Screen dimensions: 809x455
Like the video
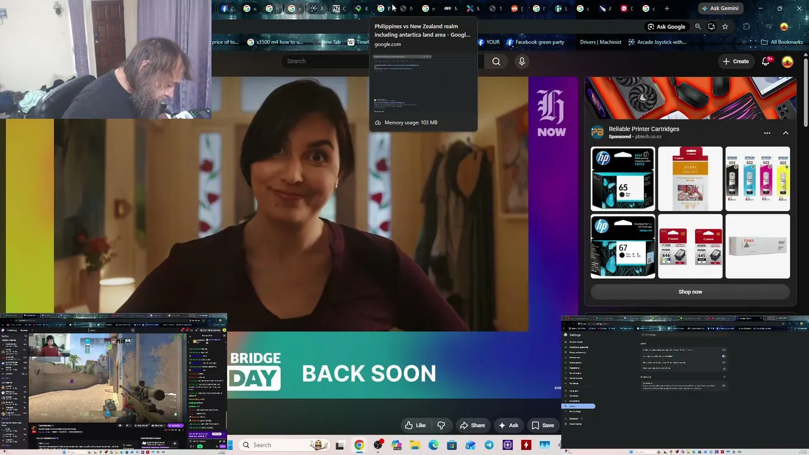pyautogui.click(x=415, y=425)
